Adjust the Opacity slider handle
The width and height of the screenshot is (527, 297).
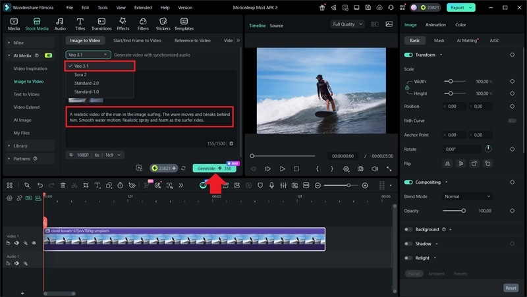[464, 211]
